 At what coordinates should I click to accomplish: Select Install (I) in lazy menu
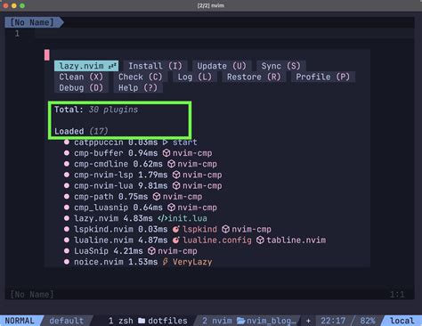(x=155, y=66)
